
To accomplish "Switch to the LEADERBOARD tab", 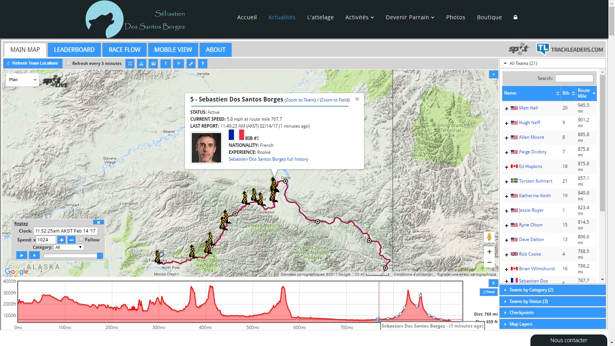I will pos(74,50).
